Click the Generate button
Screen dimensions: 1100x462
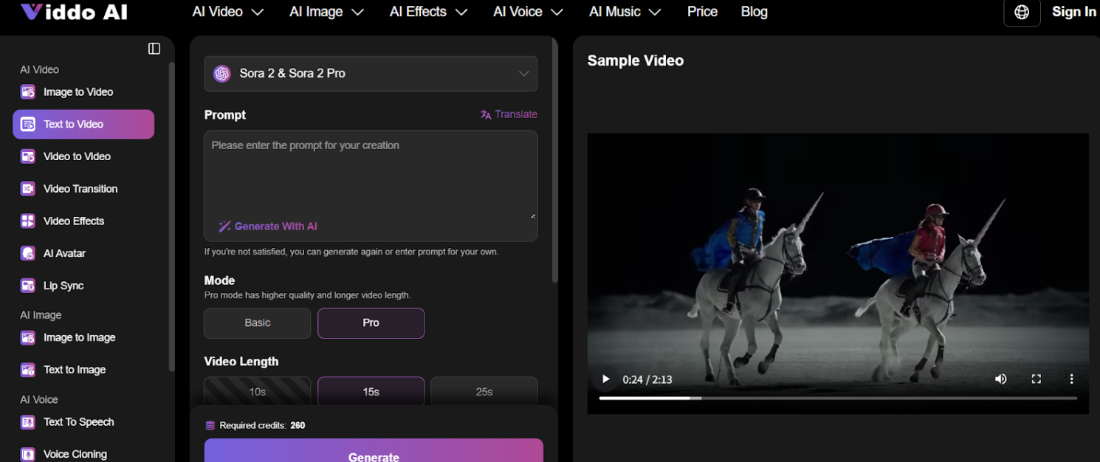(373, 455)
